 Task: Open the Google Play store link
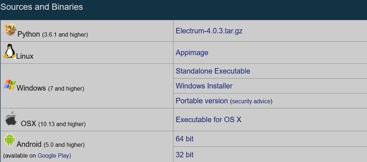tap(53, 155)
